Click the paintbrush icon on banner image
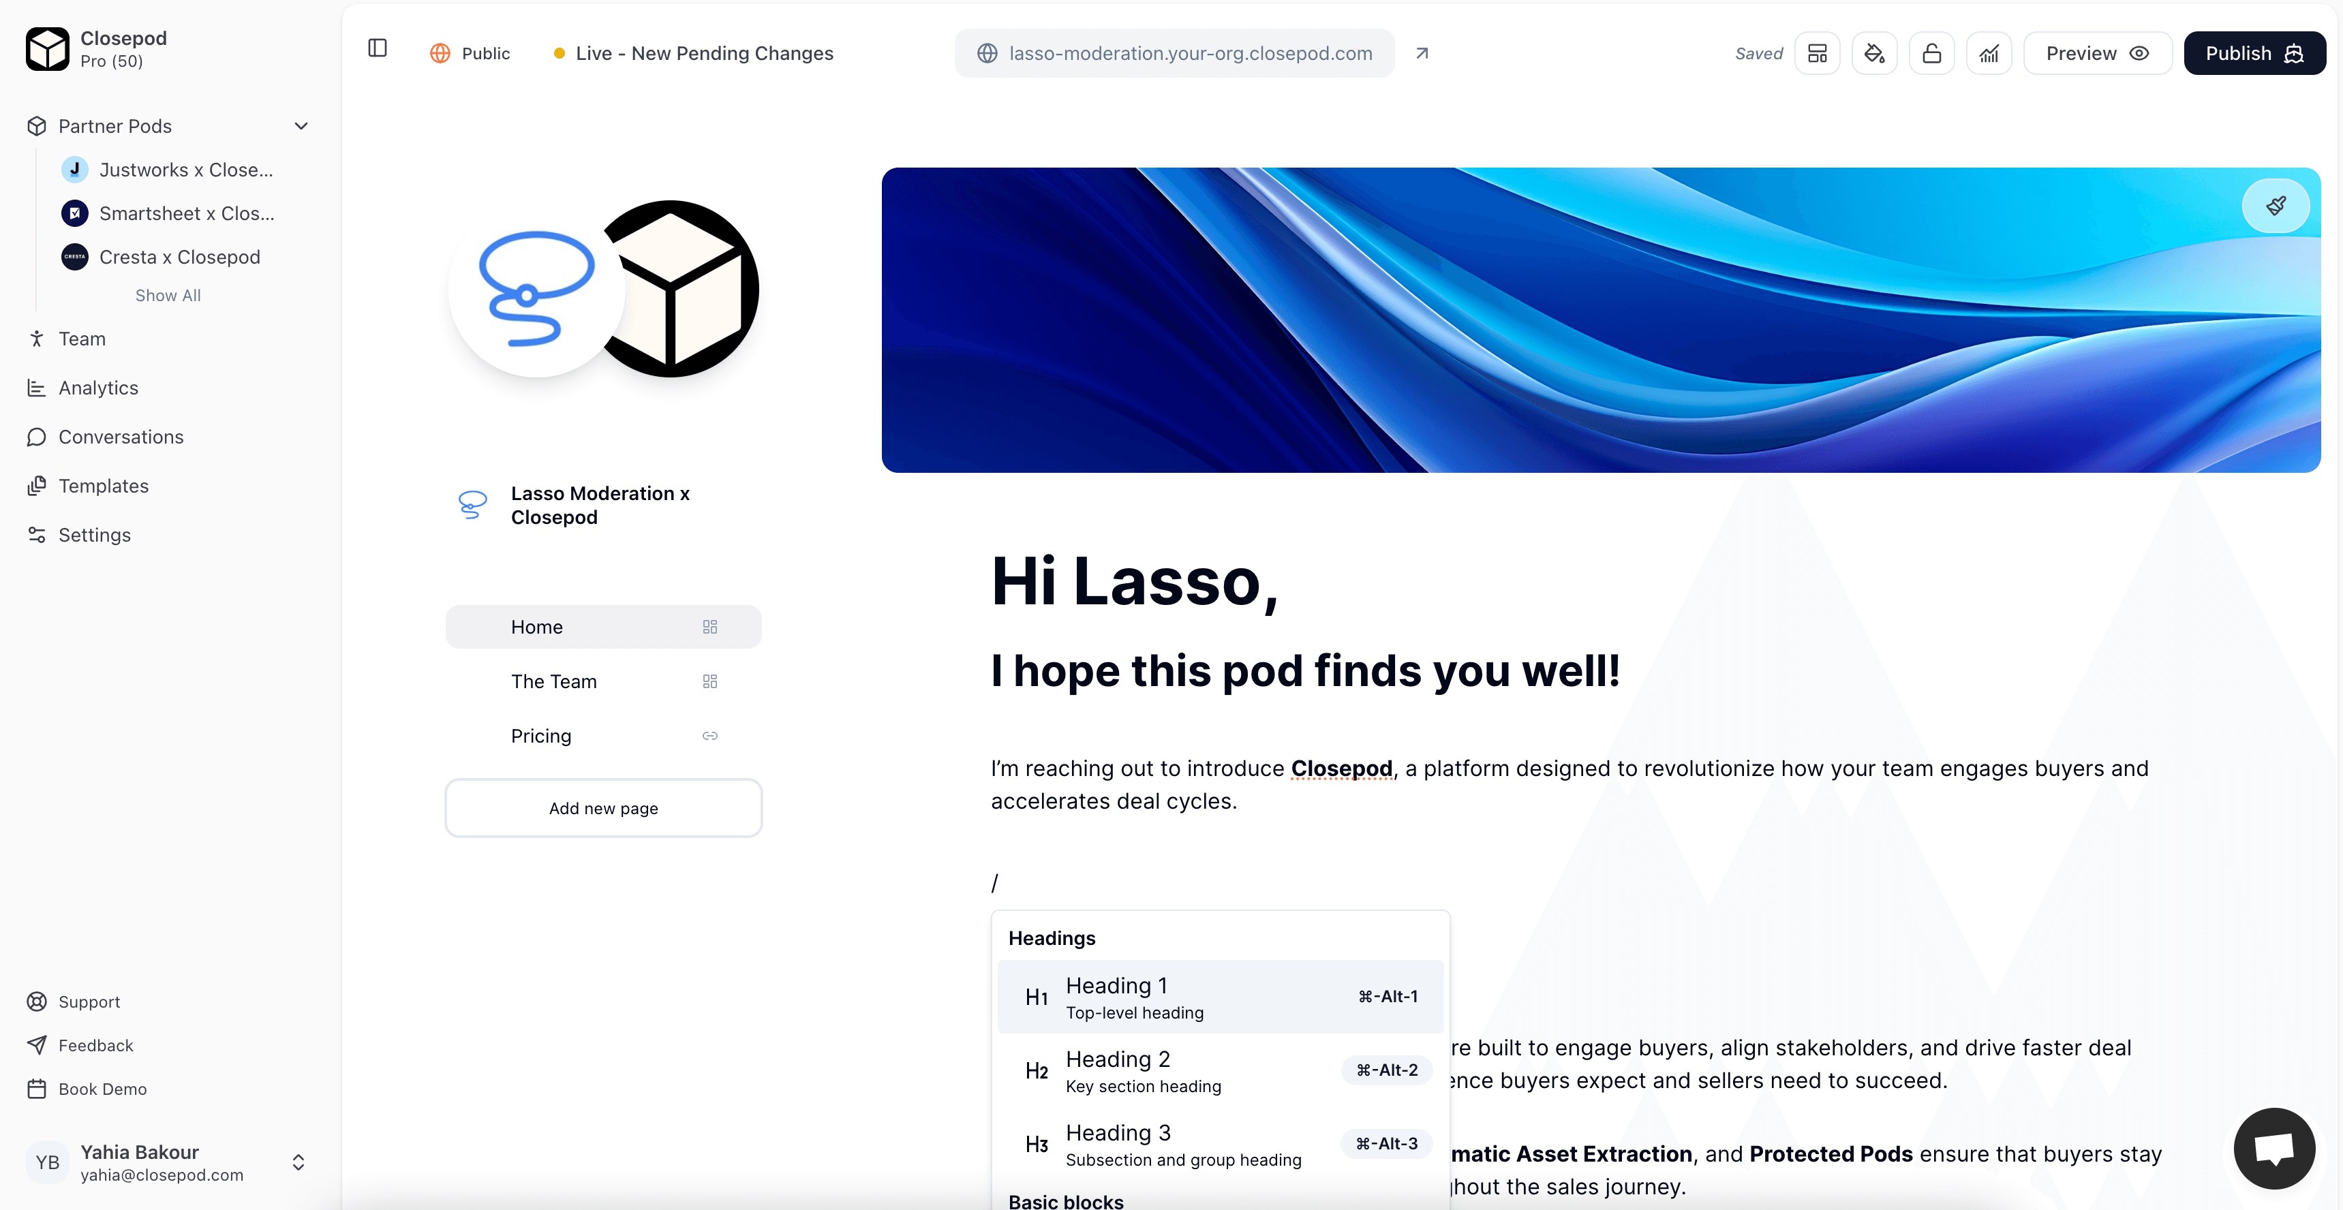This screenshot has height=1210, width=2343. coord(2276,206)
